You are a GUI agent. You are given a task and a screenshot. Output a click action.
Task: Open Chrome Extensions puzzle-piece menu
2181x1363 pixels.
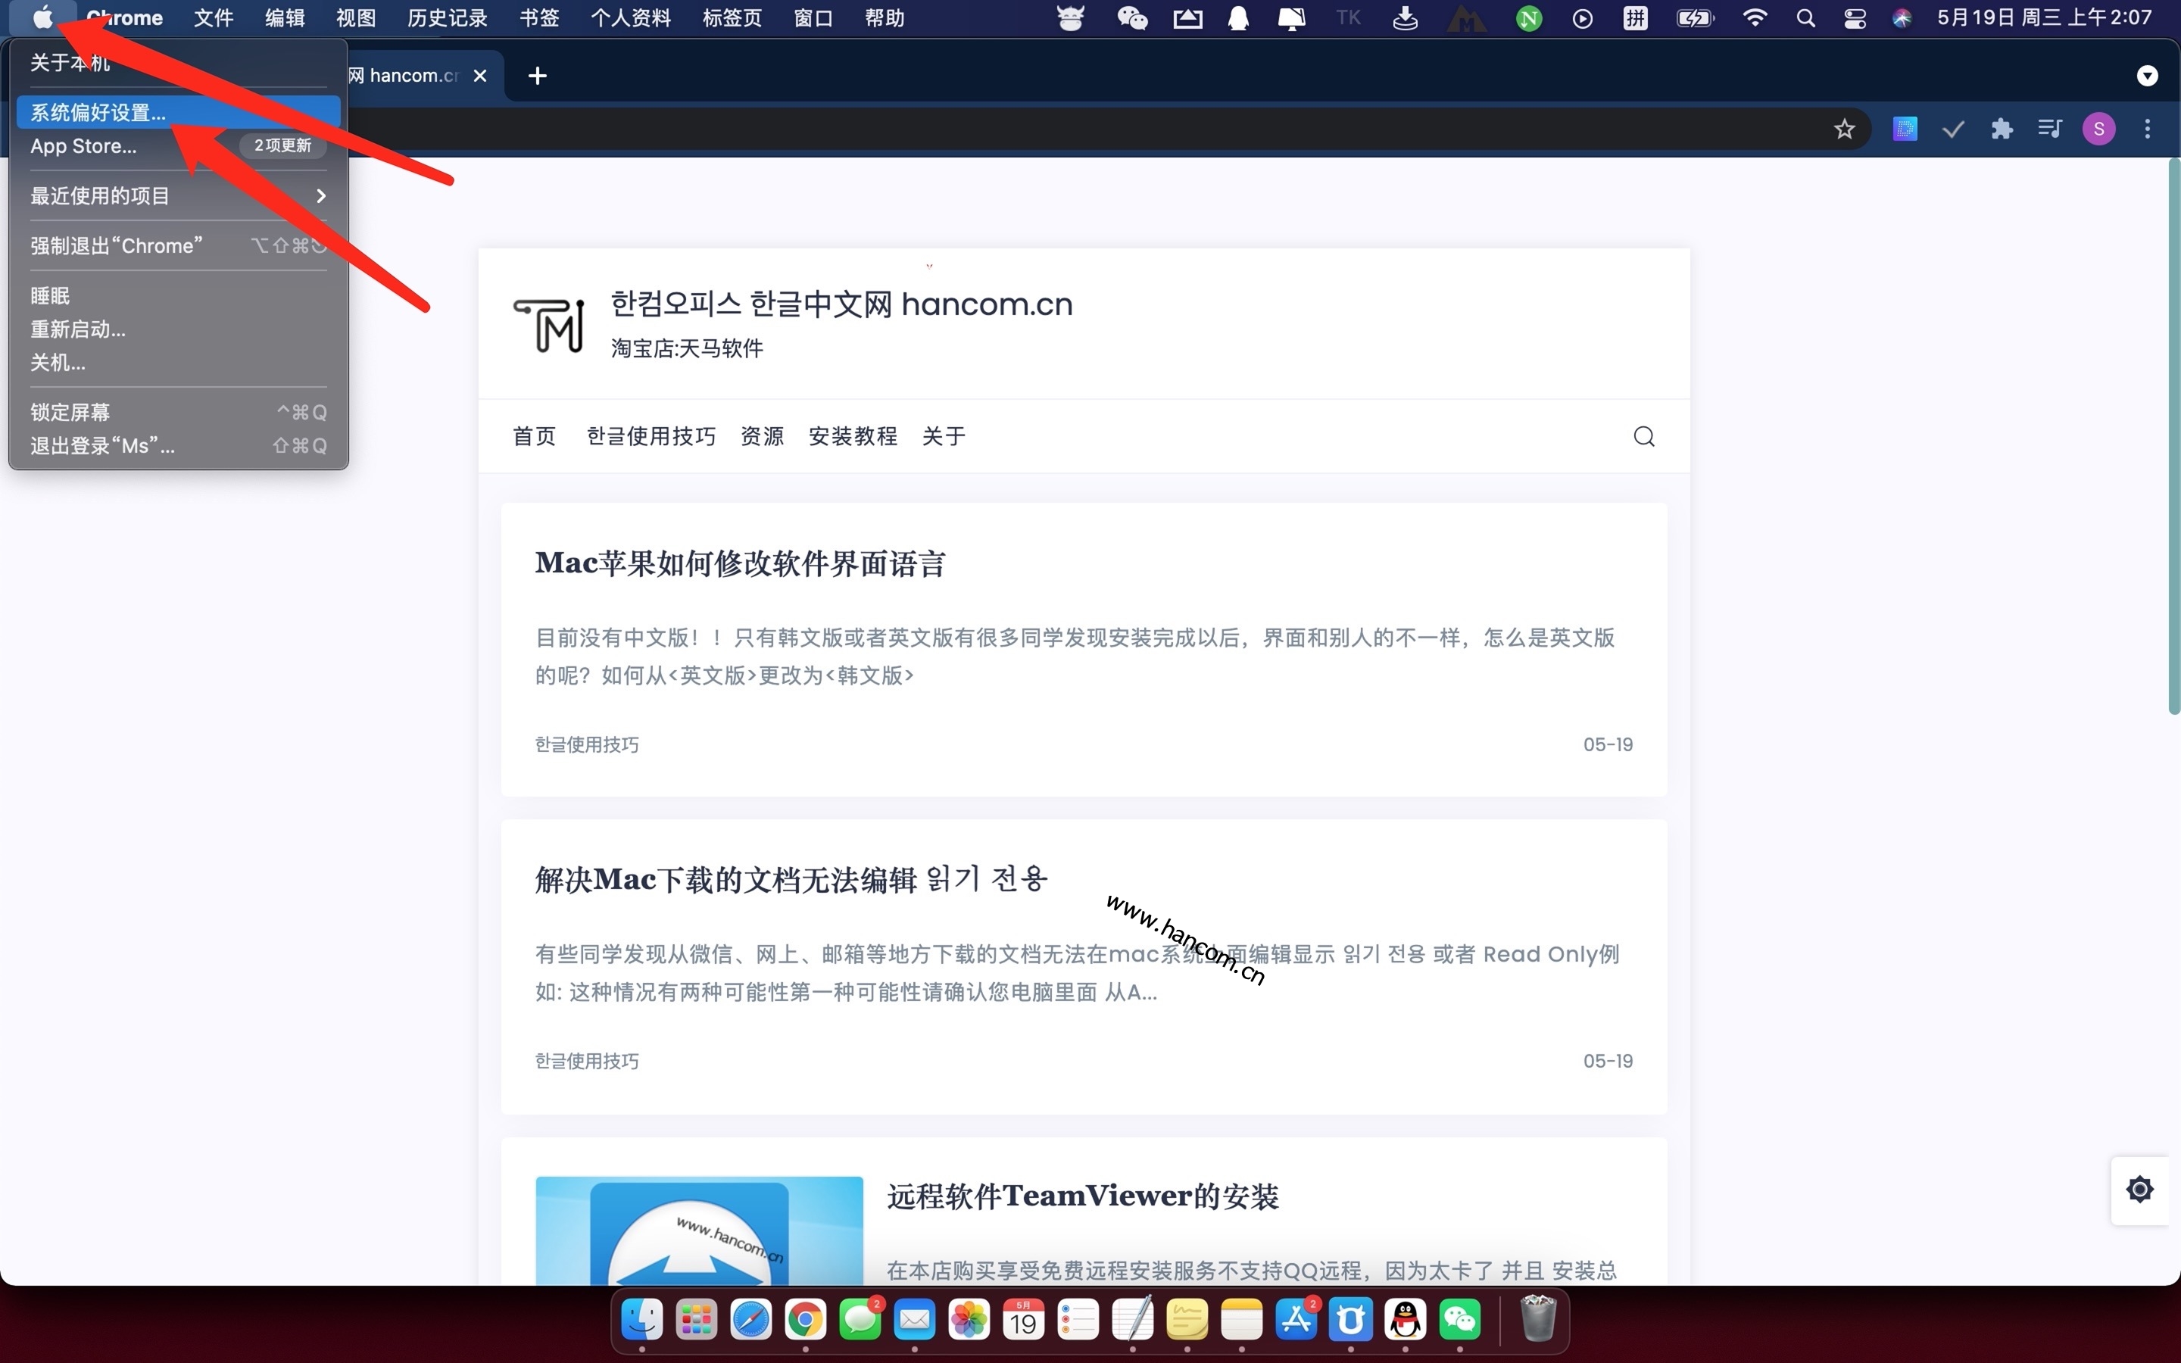[x=2002, y=129]
